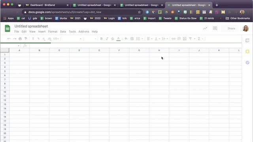Open the Other Bookmarks folder
This screenshot has height=142, width=253.
238,19
